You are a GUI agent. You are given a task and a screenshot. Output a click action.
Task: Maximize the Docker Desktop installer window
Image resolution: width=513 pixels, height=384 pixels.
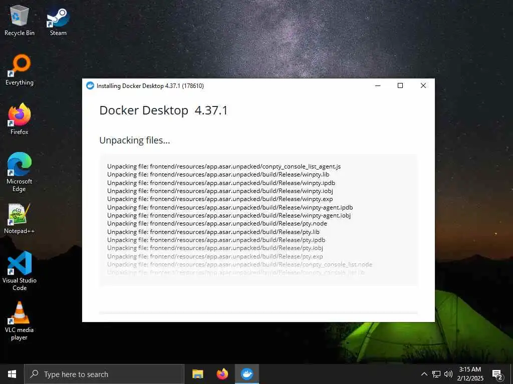(x=400, y=85)
